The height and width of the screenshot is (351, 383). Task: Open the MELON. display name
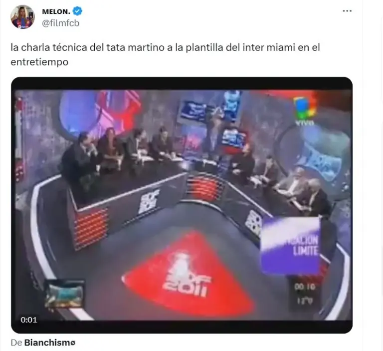(x=56, y=11)
